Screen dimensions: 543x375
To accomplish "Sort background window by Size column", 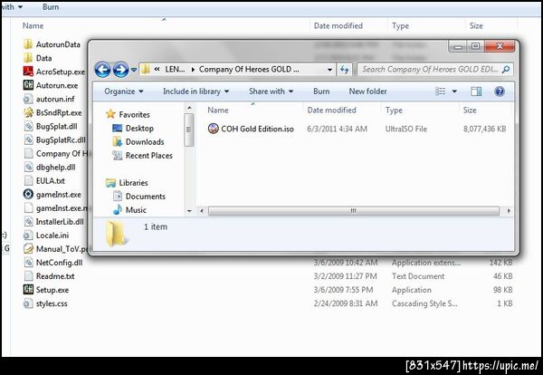I will tap(476, 25).
